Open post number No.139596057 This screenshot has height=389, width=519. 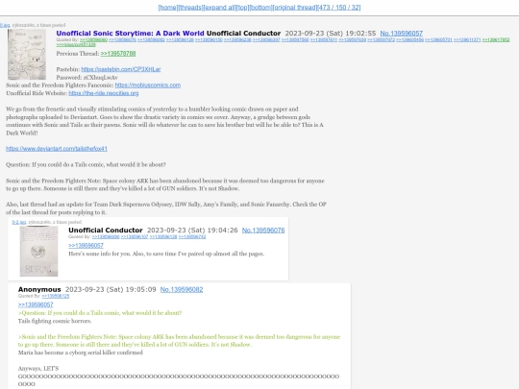[401, 33]
